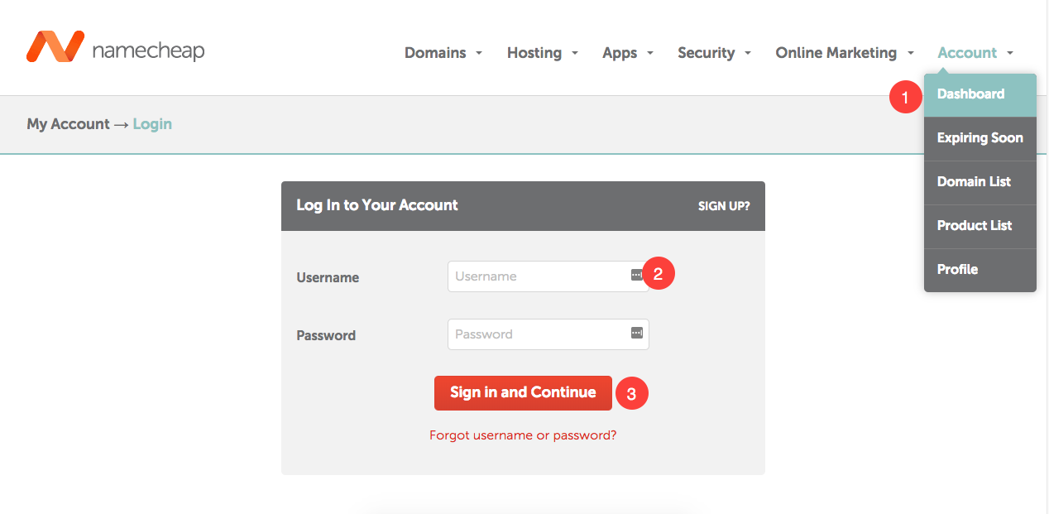Click the Sign in and Continue button
Viewport: 1049px width, 514px height.
coord(523,393)
